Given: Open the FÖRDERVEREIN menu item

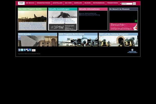Looking at the screenshot, I should (112, 3).
